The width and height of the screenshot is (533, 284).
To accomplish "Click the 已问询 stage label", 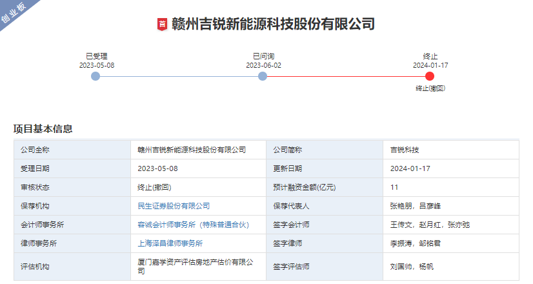I will click(263, 56).
